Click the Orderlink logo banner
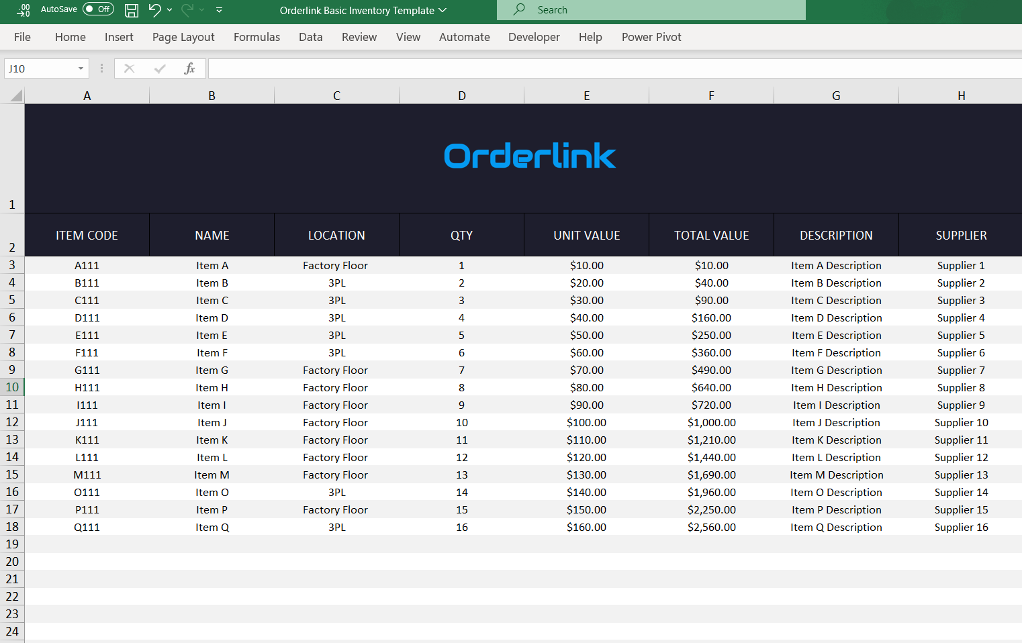 coord(530,156)
